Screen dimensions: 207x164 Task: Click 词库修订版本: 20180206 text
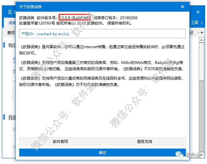pos(115,18)
